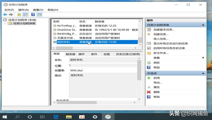The image size is (212, 120).
Task: Click the green 启用 arrow icon
Action: tap(149, 78)
